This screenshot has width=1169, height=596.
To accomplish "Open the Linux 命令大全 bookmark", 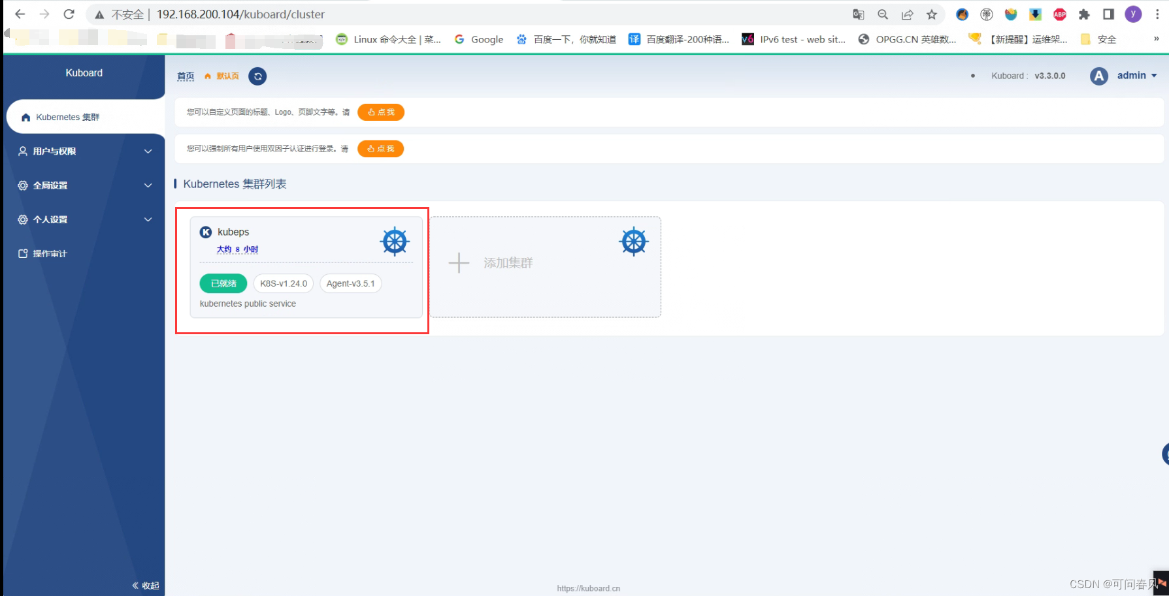I will pos(388,39).
